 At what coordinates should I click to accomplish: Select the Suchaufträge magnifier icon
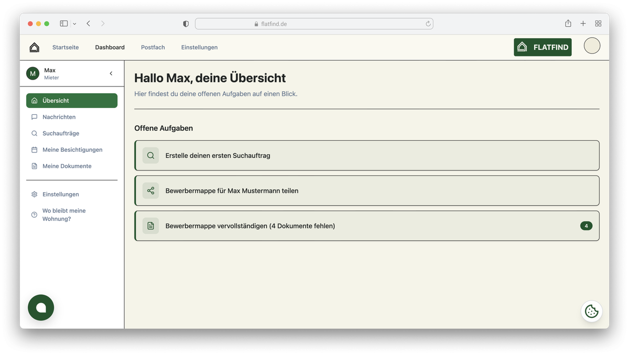(34, 133)
